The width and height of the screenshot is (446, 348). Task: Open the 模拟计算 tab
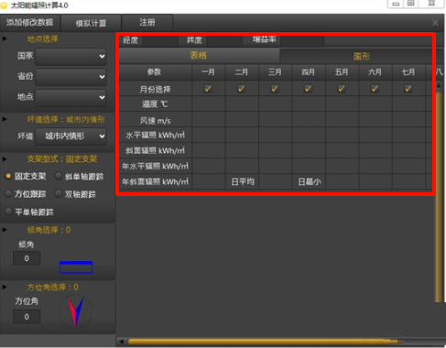tap(91, 23)
